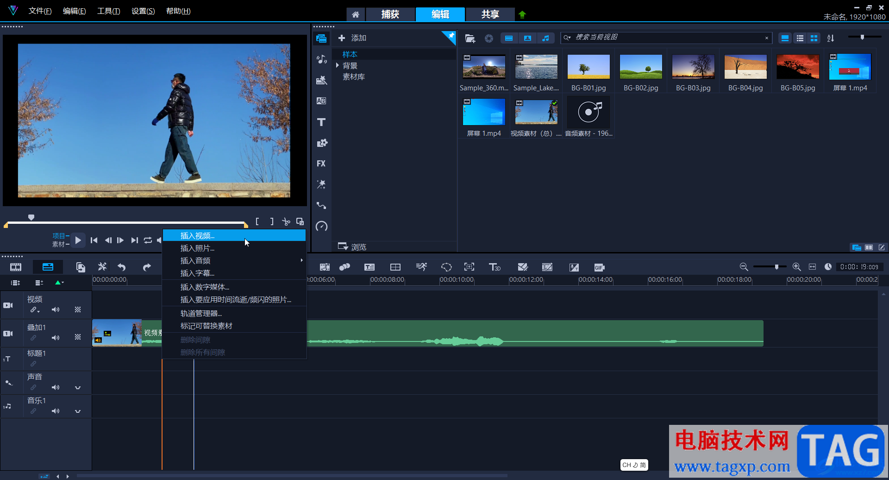Click the zoom out magnifier on timeline

click(744, 267)
